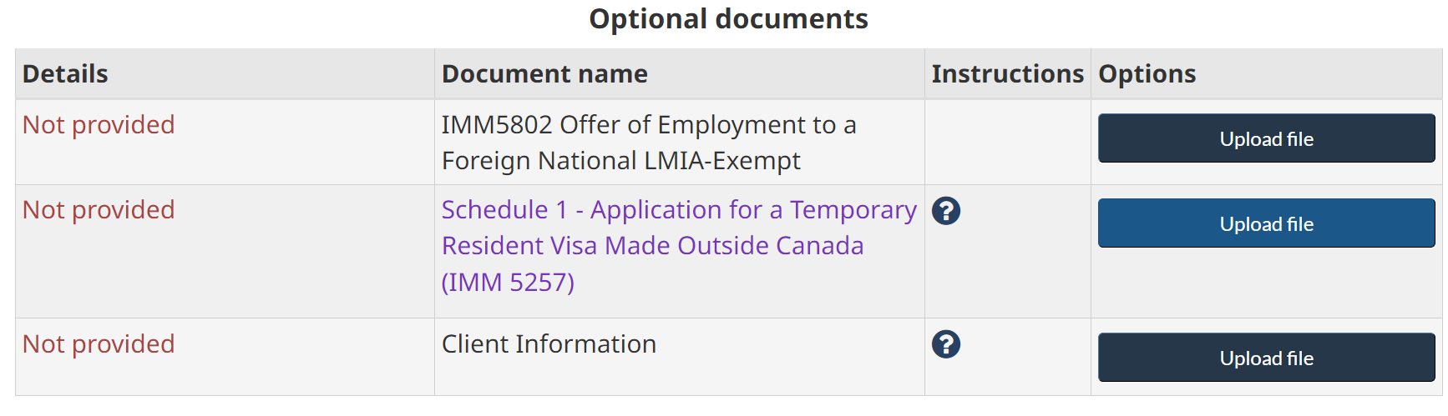This screenshot has height=416, width=1448.
Task: Upload file for Client Information
Action: [x=1266, y=358]
